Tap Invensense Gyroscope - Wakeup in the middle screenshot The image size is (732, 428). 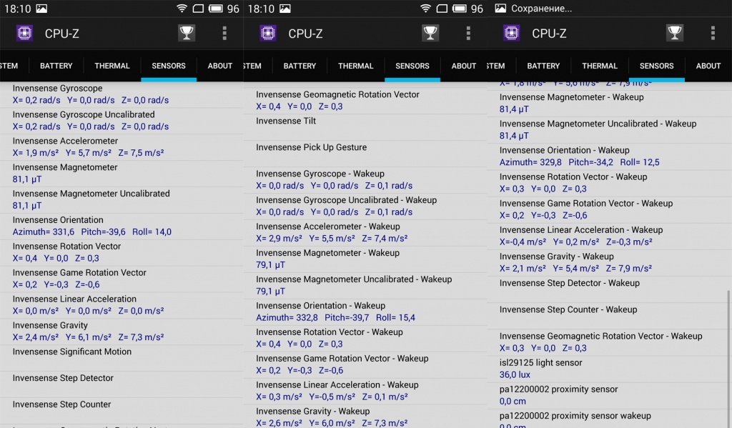click(x=365, y=180)
